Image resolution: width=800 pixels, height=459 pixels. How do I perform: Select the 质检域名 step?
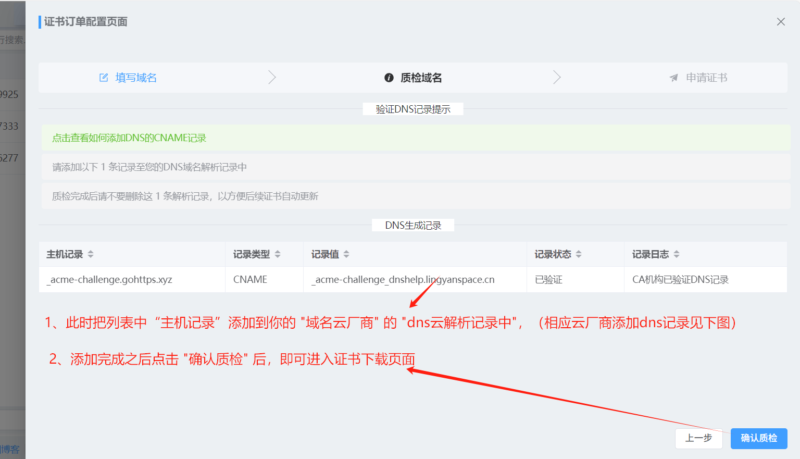coord(421,78)
